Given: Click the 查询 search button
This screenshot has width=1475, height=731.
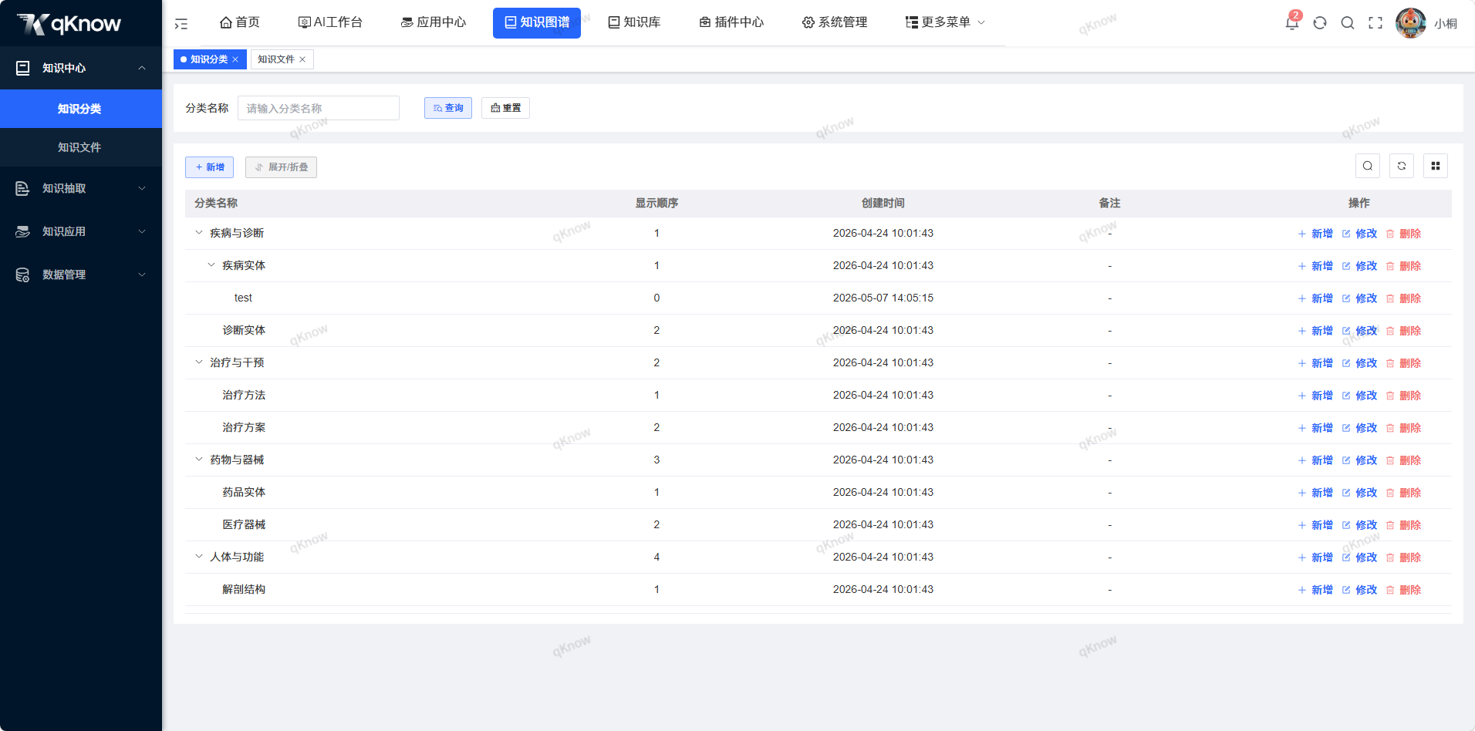Looking at the screenshot, I should coord(448,108).
